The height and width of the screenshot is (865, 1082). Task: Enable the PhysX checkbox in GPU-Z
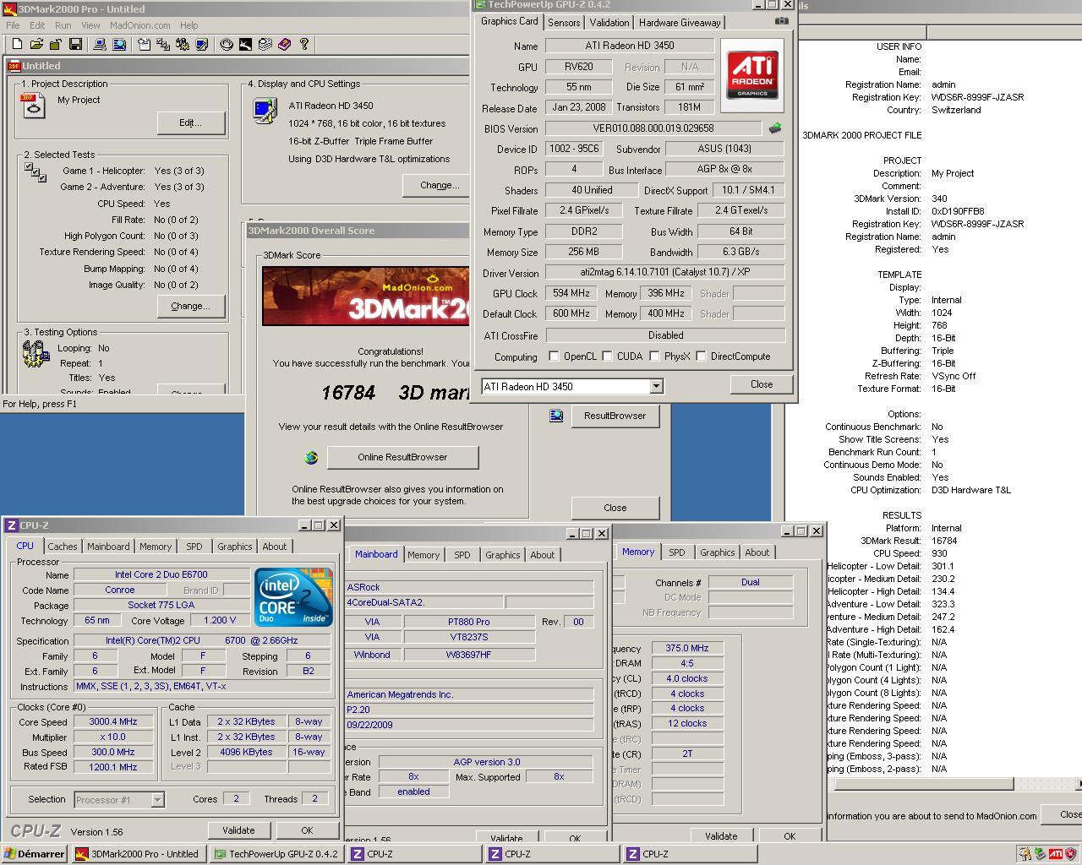click(654, 356)
